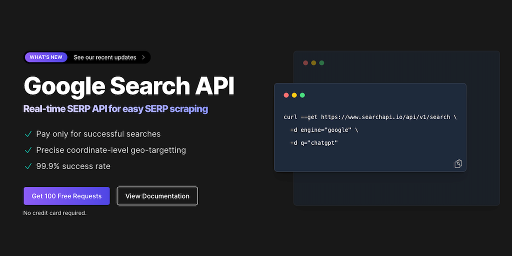The height and width of the screenshot is (256, 512).
Task: Click the dimmed yellow dot on the background window
Action: pos(313,63)
